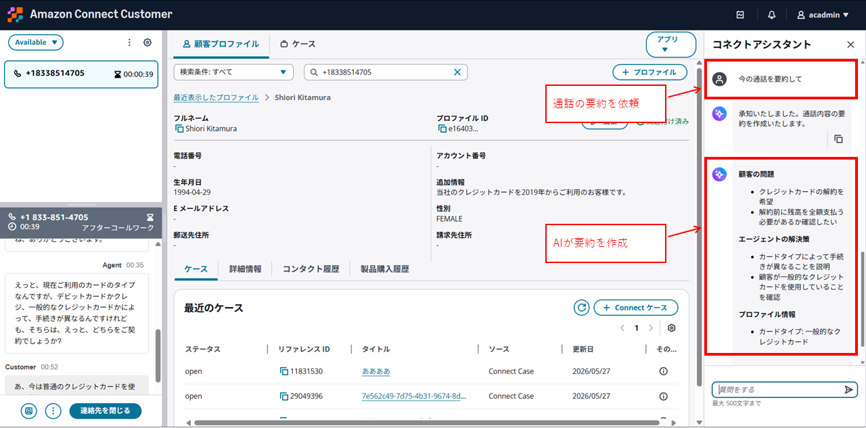866x428 pixels.
Task: Open the case titled 7e562c49-7d75-4b31-9674-8d...
Action: pos(414,396)
